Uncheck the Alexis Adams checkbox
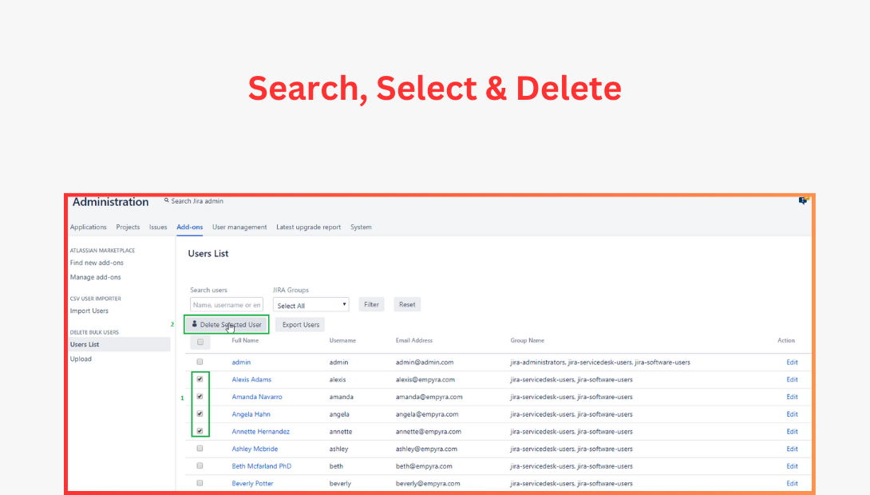 pyautogui.click(x=200, y=379)
